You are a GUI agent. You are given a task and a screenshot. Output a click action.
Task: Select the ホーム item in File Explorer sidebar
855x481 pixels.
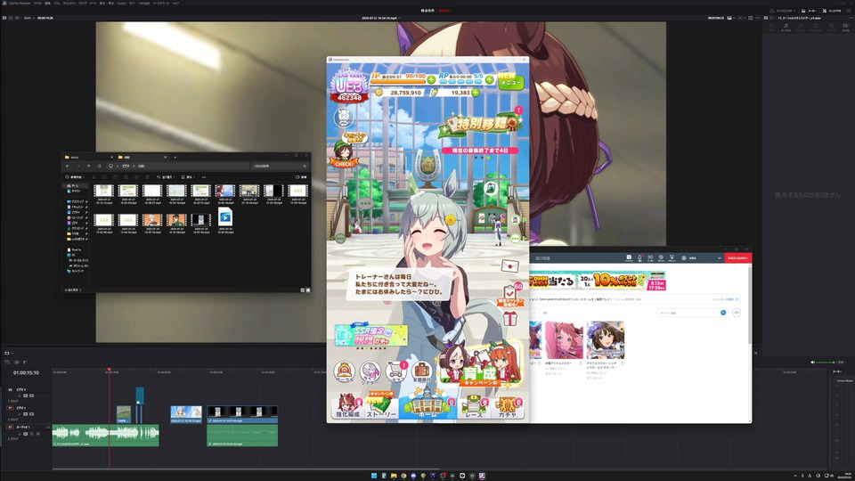[73, 185]
